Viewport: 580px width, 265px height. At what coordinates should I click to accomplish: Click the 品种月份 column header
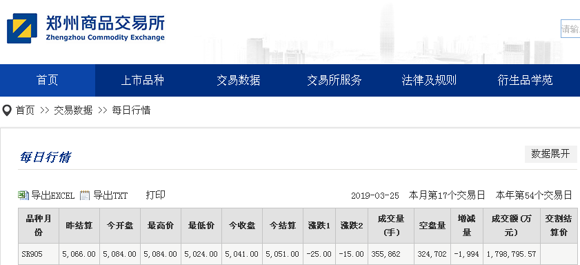(39, 226)
